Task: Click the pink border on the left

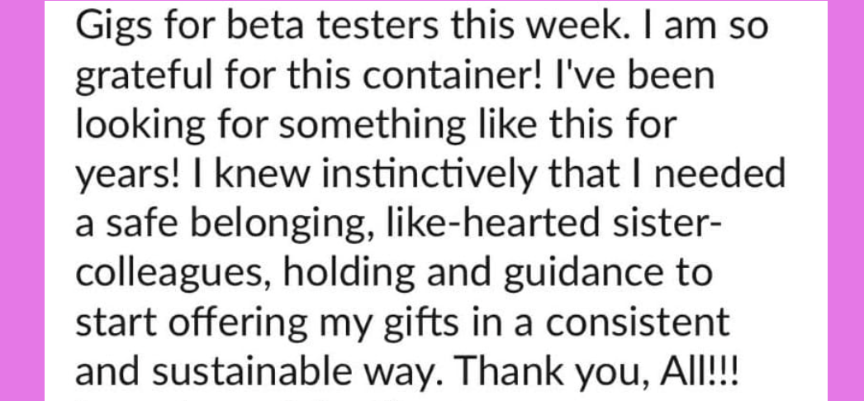Action: click(x=30, y=200)
